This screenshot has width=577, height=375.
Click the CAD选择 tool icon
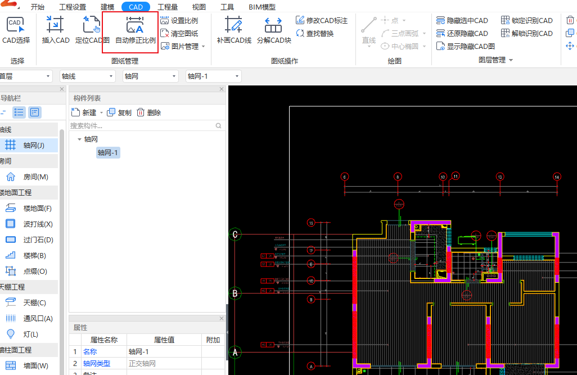[15, 25]
